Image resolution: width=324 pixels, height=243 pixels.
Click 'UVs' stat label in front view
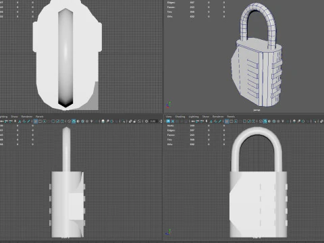pyautogui.click(x=169, y=144)
